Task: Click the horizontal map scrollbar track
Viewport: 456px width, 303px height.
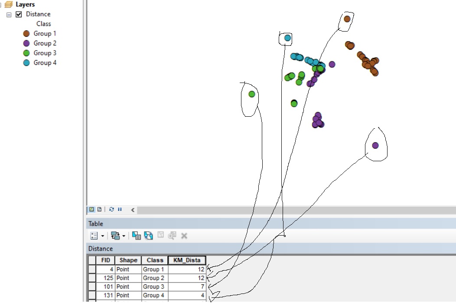Action: 296,210
